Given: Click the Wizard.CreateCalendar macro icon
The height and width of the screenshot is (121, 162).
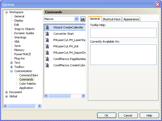Looking at the screenshot, I should click(47, 27).
